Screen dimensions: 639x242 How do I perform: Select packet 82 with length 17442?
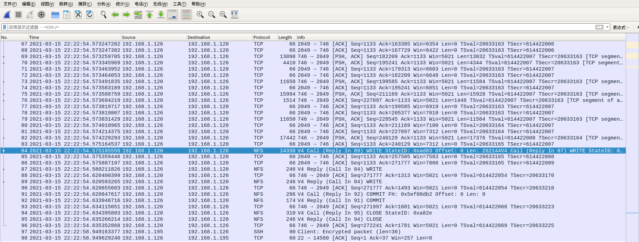tap(313, 138)
